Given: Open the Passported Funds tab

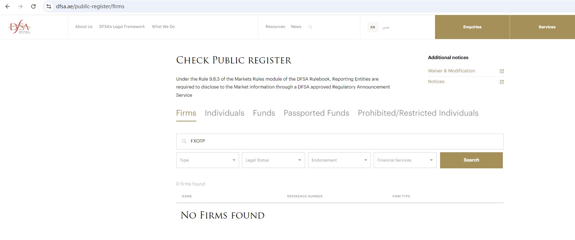Looking at the screenshot, I should [316, 113].
